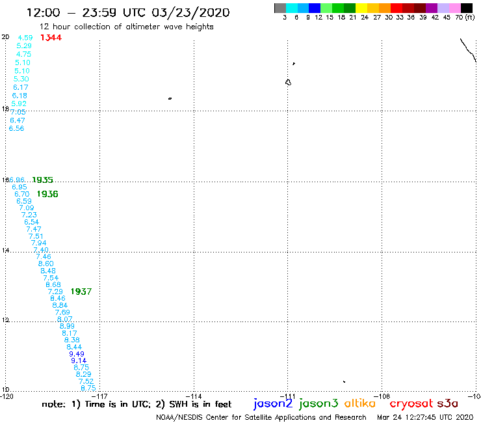The height and width of the screenshot is (423, 481).
Task: Click the dark blue value 9.49
Action: [x=77, y=354]
